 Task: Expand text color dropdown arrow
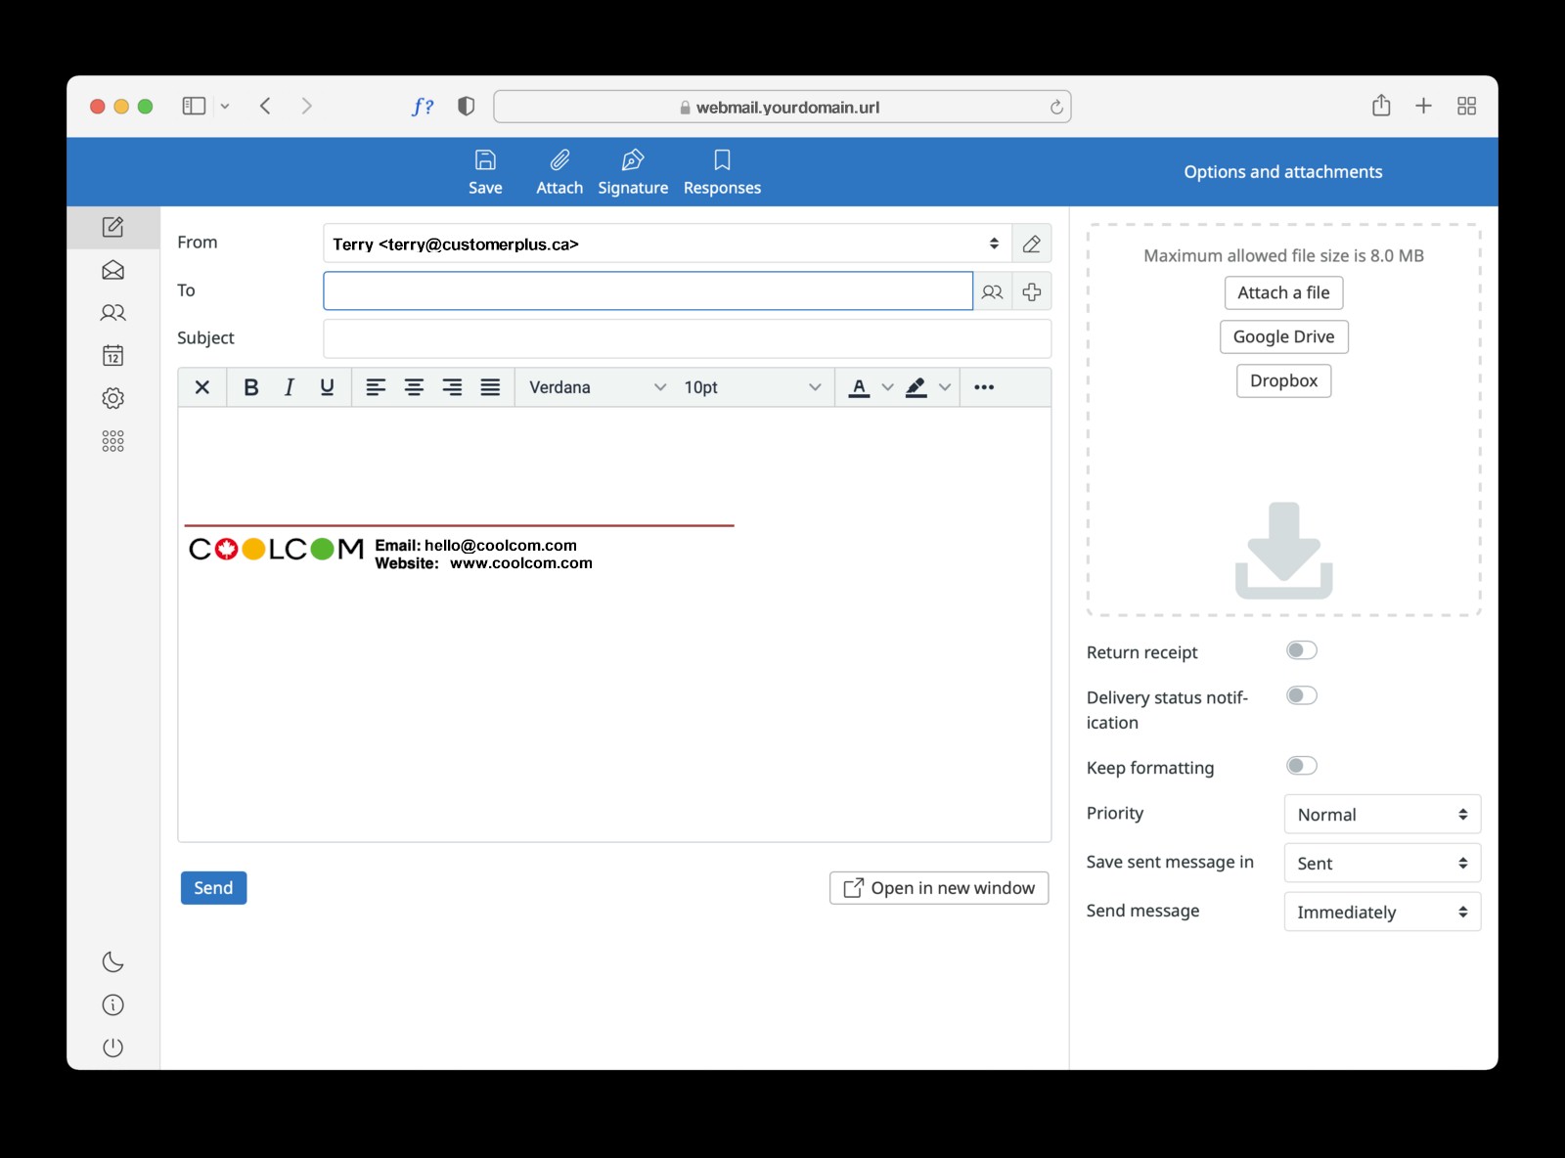888,387
